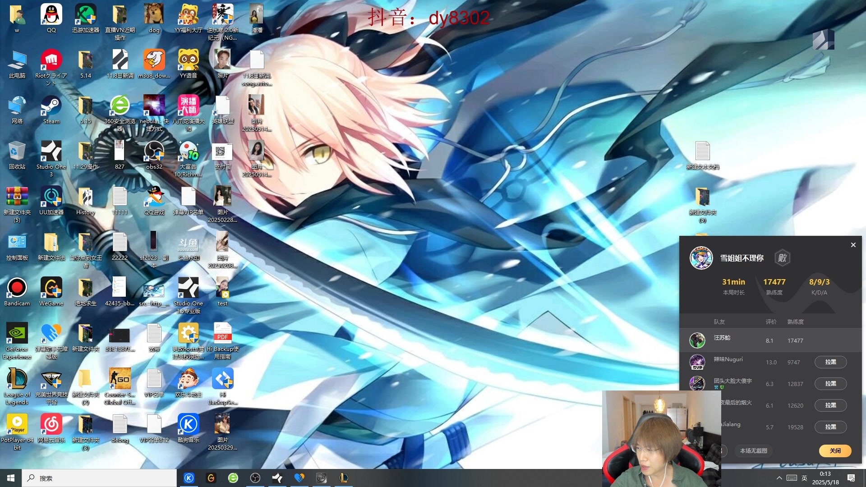Open the OBS taskbar icon
The width and height of the screenshot is (866, 487).
click(255, 478)
